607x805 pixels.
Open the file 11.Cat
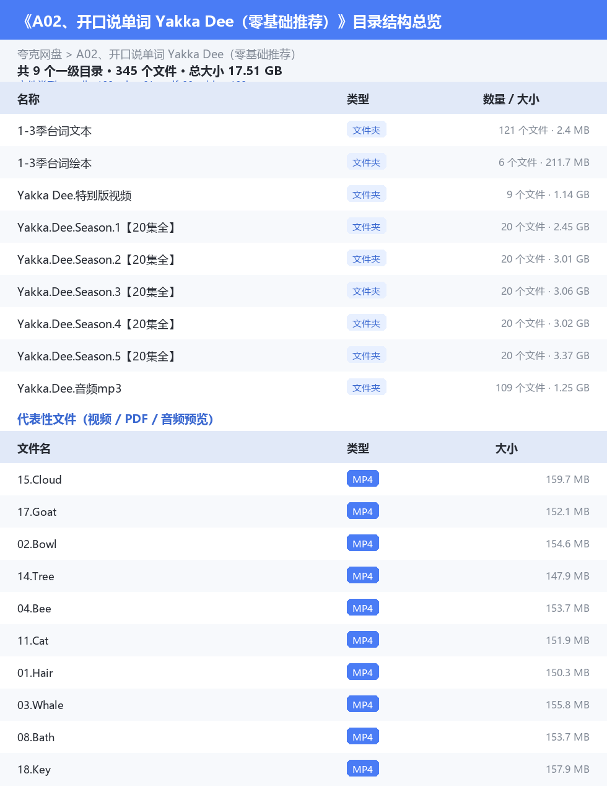pos(33,641)
